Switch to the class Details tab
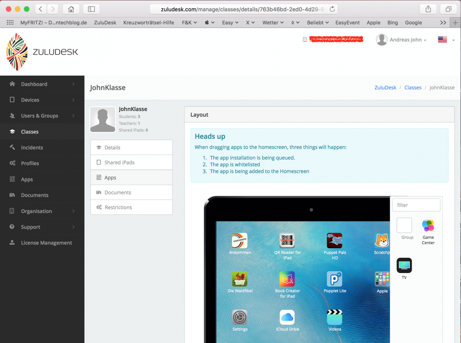Image resolution: width=461 pixels, height=343 pixels. [131, 147]
